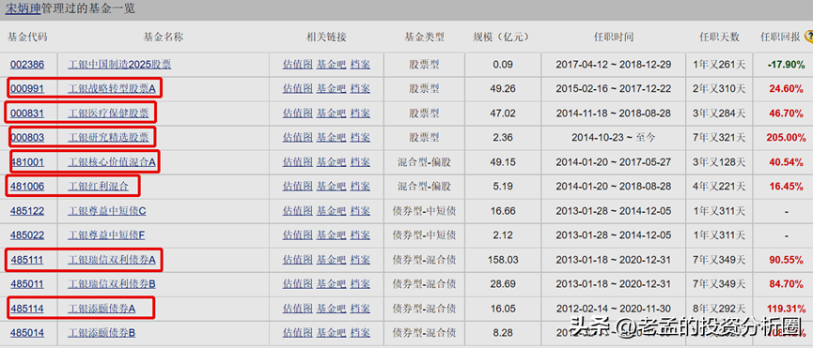
Task: Open 工银战略转型股票A fund page
Action: pyautogui.click(x=112, y=89)
